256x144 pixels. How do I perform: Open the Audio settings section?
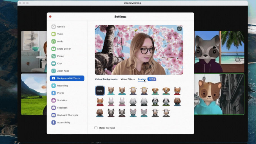pyautogui.click(x=60, y=41)
